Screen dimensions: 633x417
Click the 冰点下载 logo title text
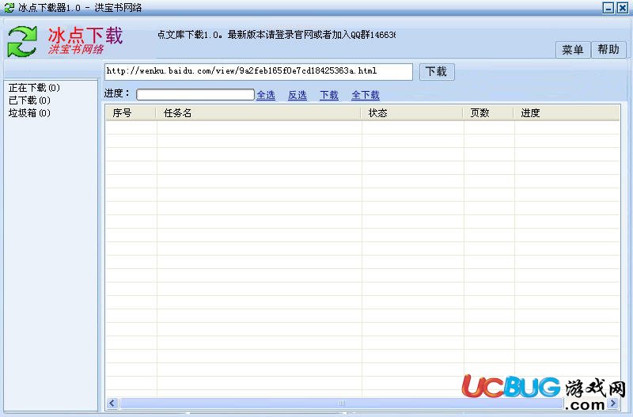click(85, 36)
